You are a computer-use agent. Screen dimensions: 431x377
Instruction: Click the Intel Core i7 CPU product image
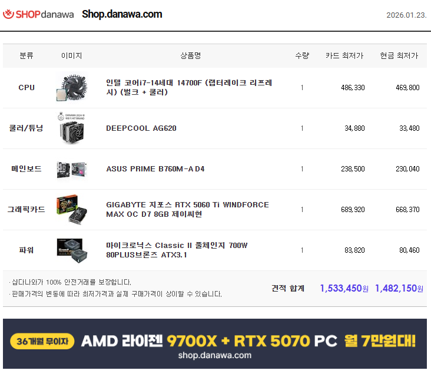(x=72, y=87)
